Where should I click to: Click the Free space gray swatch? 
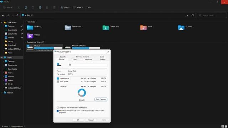click(58, 81)
